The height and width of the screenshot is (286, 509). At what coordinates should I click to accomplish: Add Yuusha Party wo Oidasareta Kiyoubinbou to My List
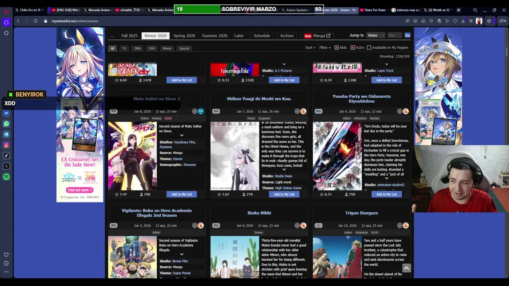point(387,194)
